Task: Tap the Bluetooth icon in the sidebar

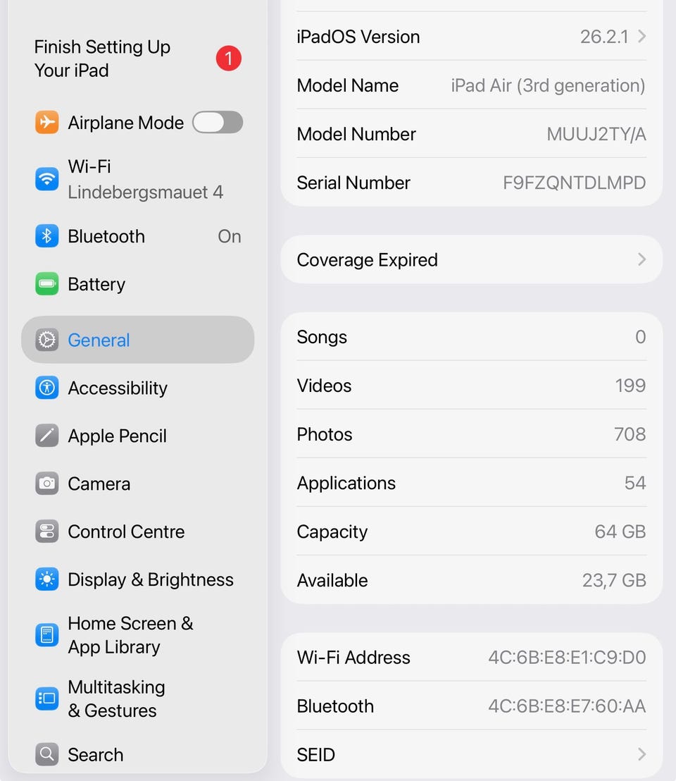Action: 46,236
